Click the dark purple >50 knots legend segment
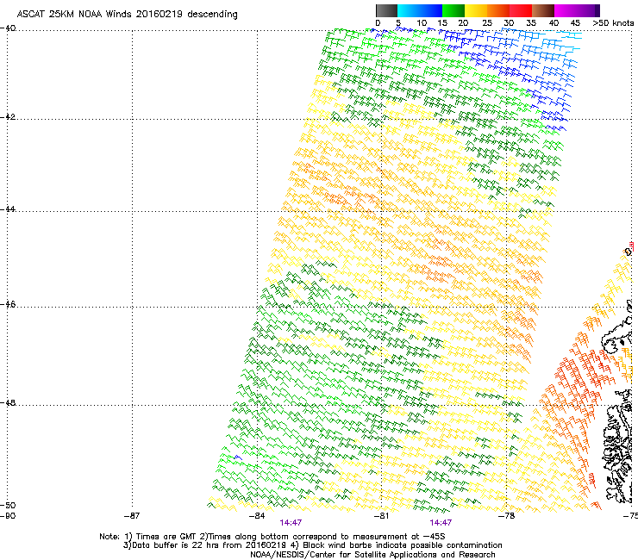The image size is (638, 560). coord(597,10)
